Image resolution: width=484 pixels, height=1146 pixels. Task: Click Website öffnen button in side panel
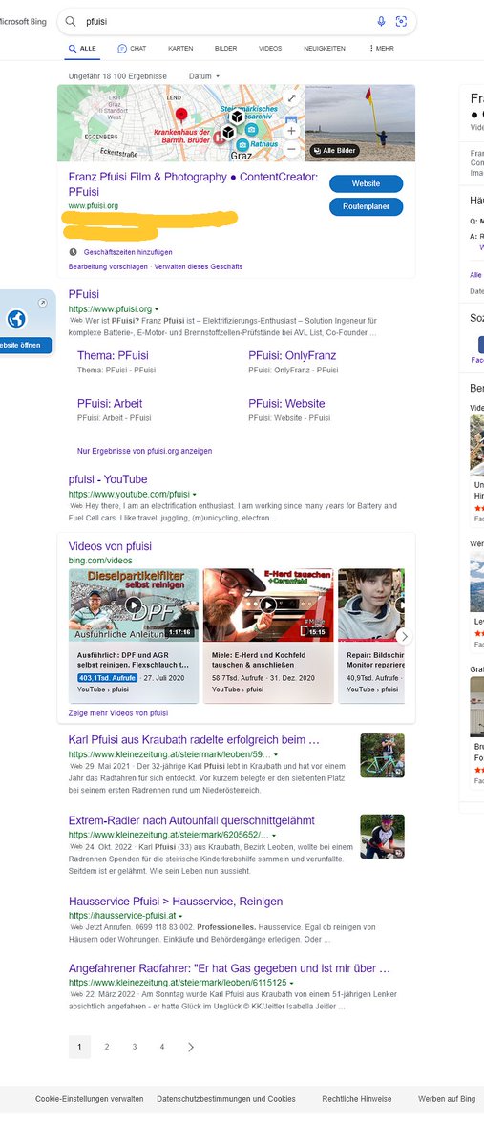tap(26, 345)
